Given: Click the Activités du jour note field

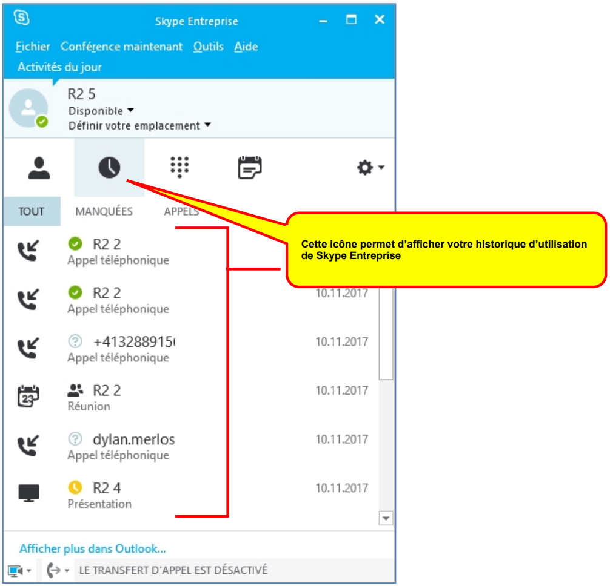Looking at the screenshot, I should [59, 67].
